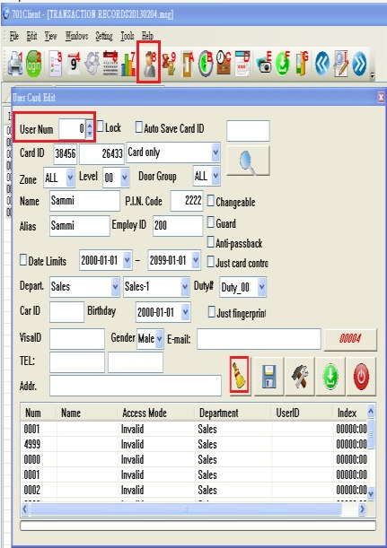Image resolution: width=387 pixels, height=548 pixels.
Task: Click the clock briefcase icon labeled C
Action: point(224,63)
